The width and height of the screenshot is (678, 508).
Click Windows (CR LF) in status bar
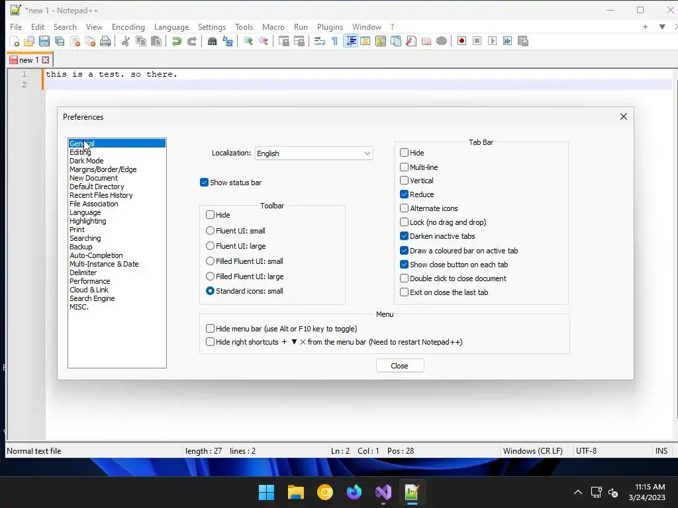coord(533,451)
